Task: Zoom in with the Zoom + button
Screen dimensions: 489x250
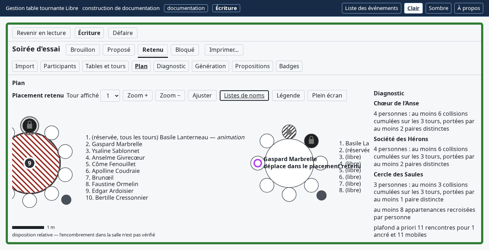Action: [x=137, y=96]
